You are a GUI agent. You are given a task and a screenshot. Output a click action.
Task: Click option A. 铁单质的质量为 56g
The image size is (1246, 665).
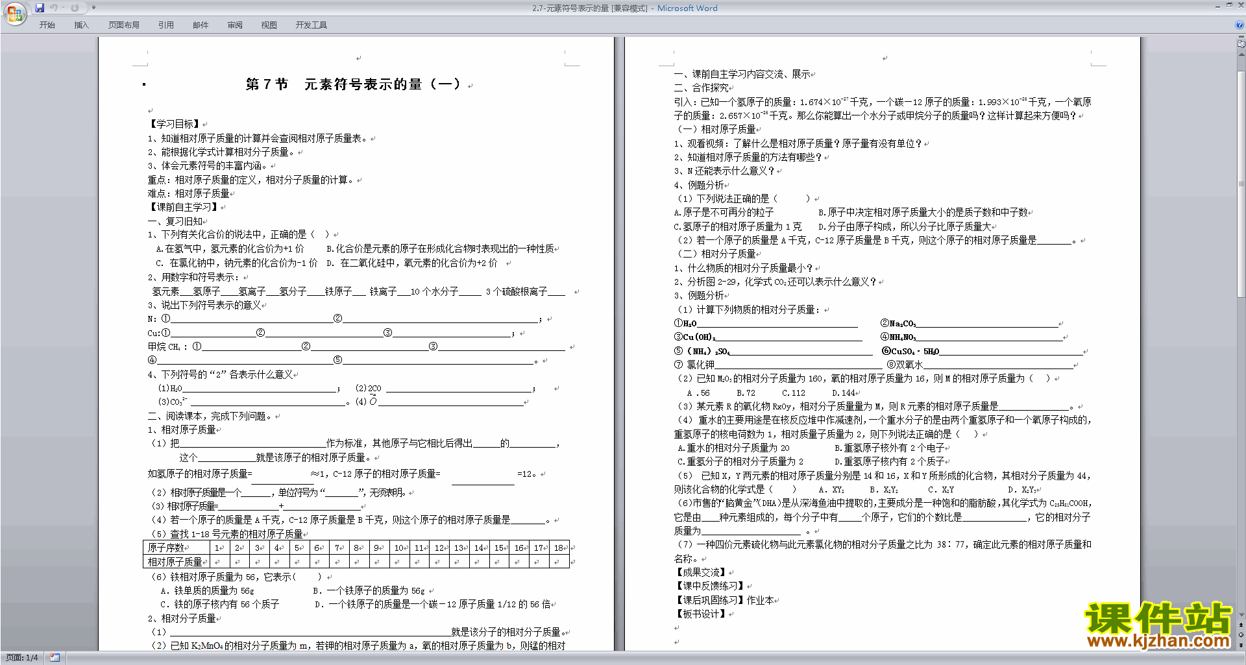click(207, 591)
